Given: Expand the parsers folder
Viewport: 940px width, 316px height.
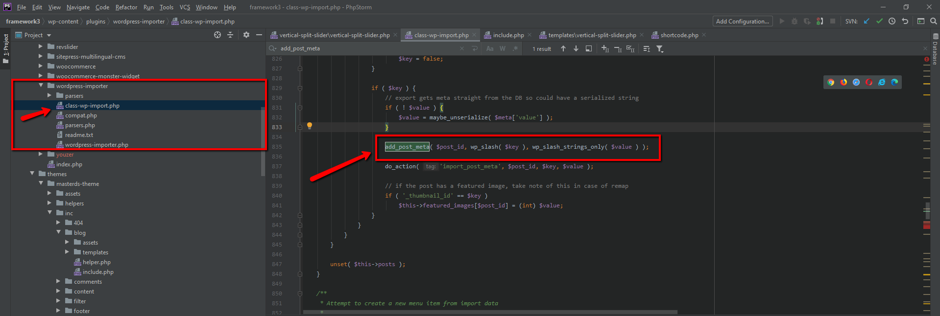Looking at the screenshot, I should pos(49,95).
